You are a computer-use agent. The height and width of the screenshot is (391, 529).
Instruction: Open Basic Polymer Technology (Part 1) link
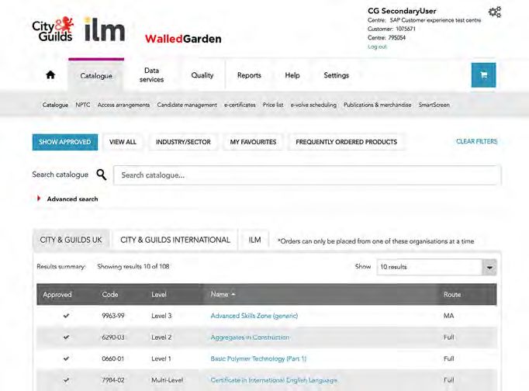258,358
